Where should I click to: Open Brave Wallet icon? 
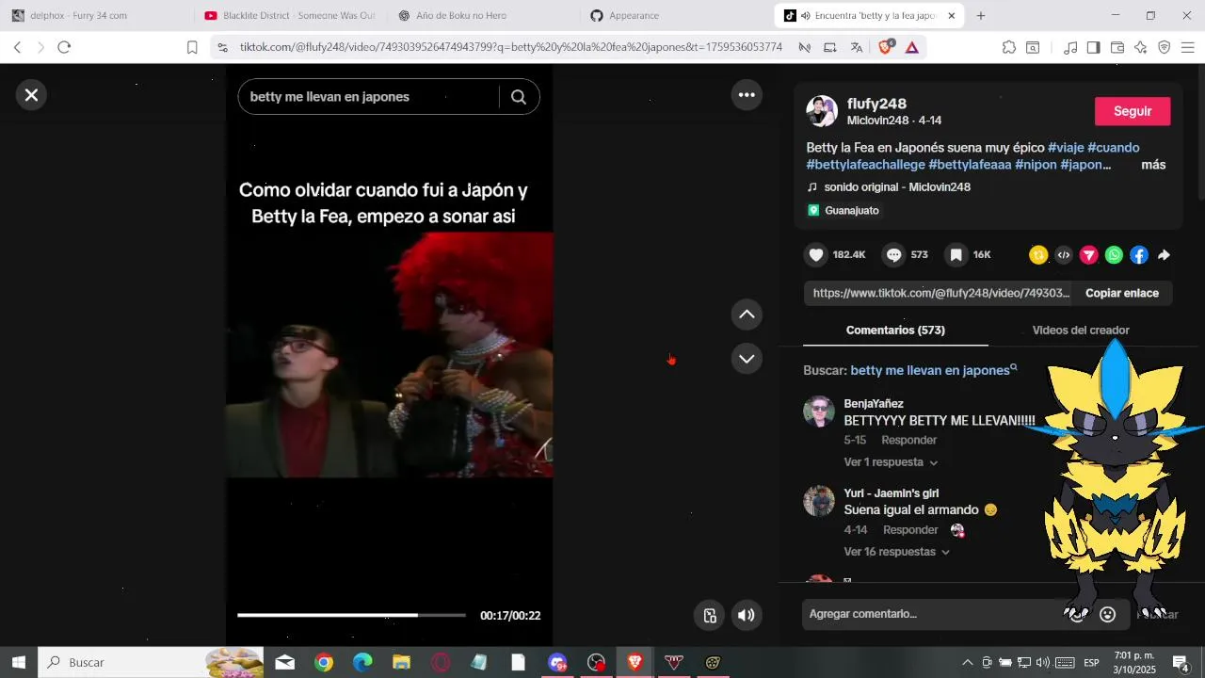(1117, 47)
